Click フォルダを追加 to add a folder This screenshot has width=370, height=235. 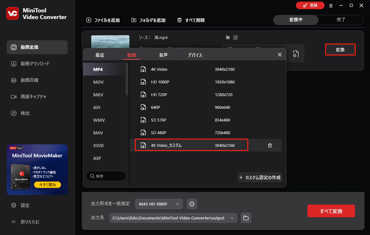coord(148,20)
